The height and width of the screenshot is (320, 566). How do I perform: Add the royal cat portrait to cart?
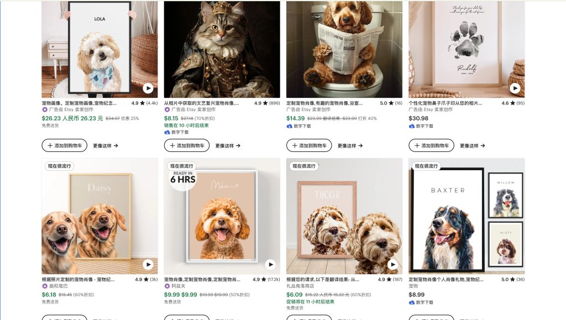pos(186,146)
